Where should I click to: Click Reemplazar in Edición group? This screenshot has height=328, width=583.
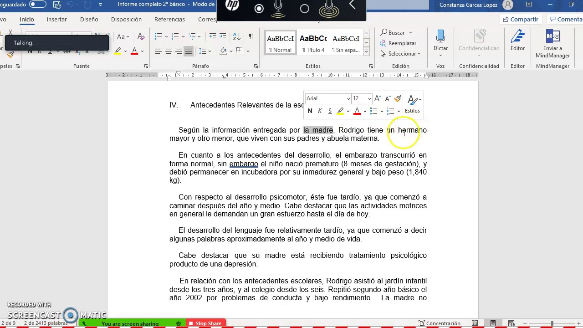399,43
